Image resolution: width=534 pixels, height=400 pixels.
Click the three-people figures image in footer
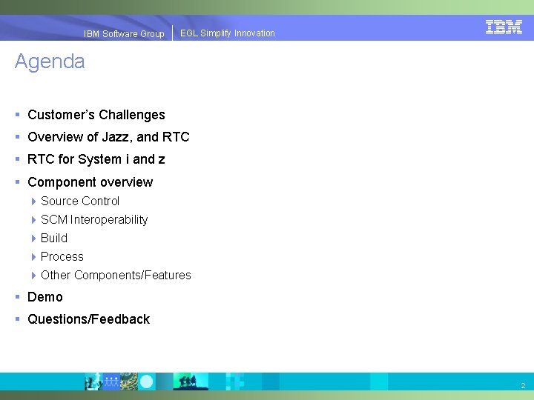[111, 381]
